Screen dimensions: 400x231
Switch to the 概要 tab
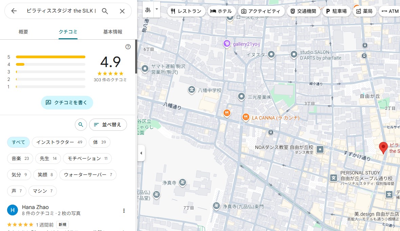click(23, 32)
